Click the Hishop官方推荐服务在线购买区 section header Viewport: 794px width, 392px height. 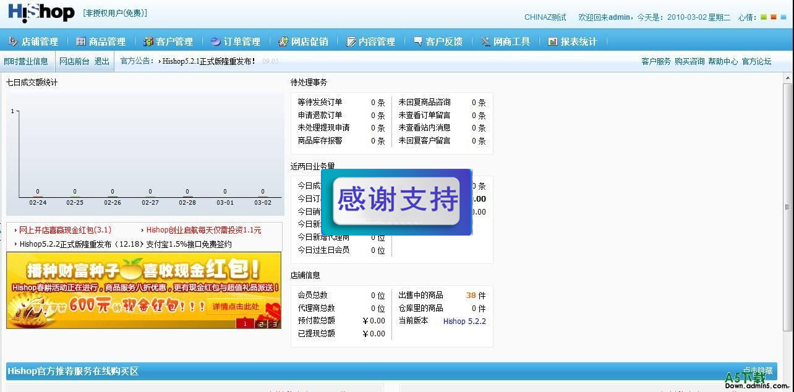(x=73, y=371)
